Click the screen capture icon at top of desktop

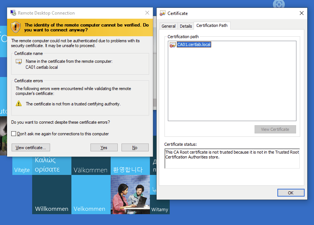278,4
